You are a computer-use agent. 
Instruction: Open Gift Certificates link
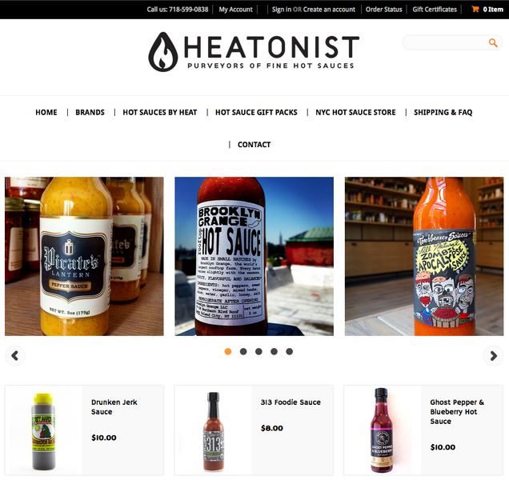click(x=435, y=10)
